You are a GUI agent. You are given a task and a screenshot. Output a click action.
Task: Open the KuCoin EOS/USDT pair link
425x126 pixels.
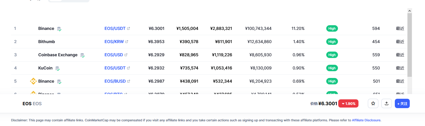(x=115, y=68)
